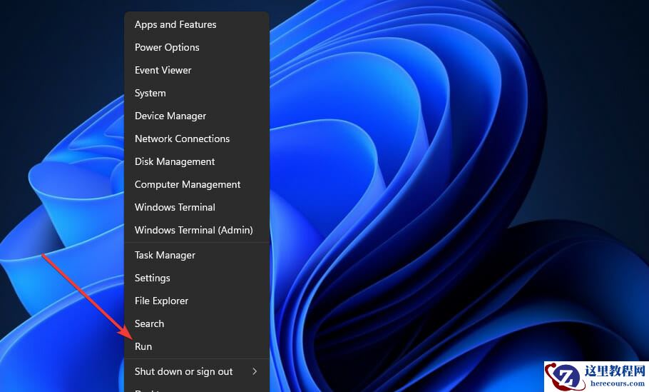Launch Windows Terminal (non-admin)

click(x=175, y=207)
